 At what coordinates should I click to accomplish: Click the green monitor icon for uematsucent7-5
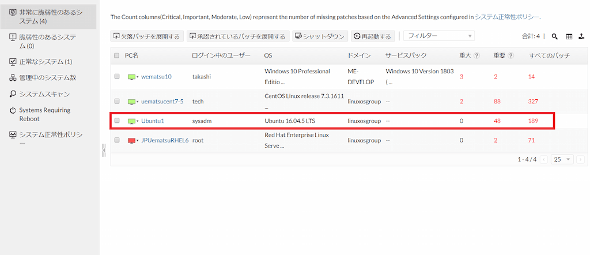pos(131,102)
